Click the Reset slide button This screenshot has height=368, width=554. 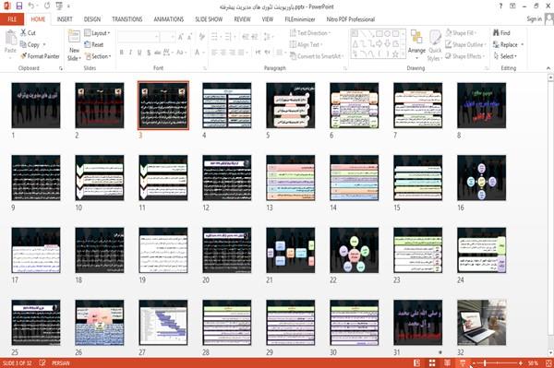[x=94, y=44]
